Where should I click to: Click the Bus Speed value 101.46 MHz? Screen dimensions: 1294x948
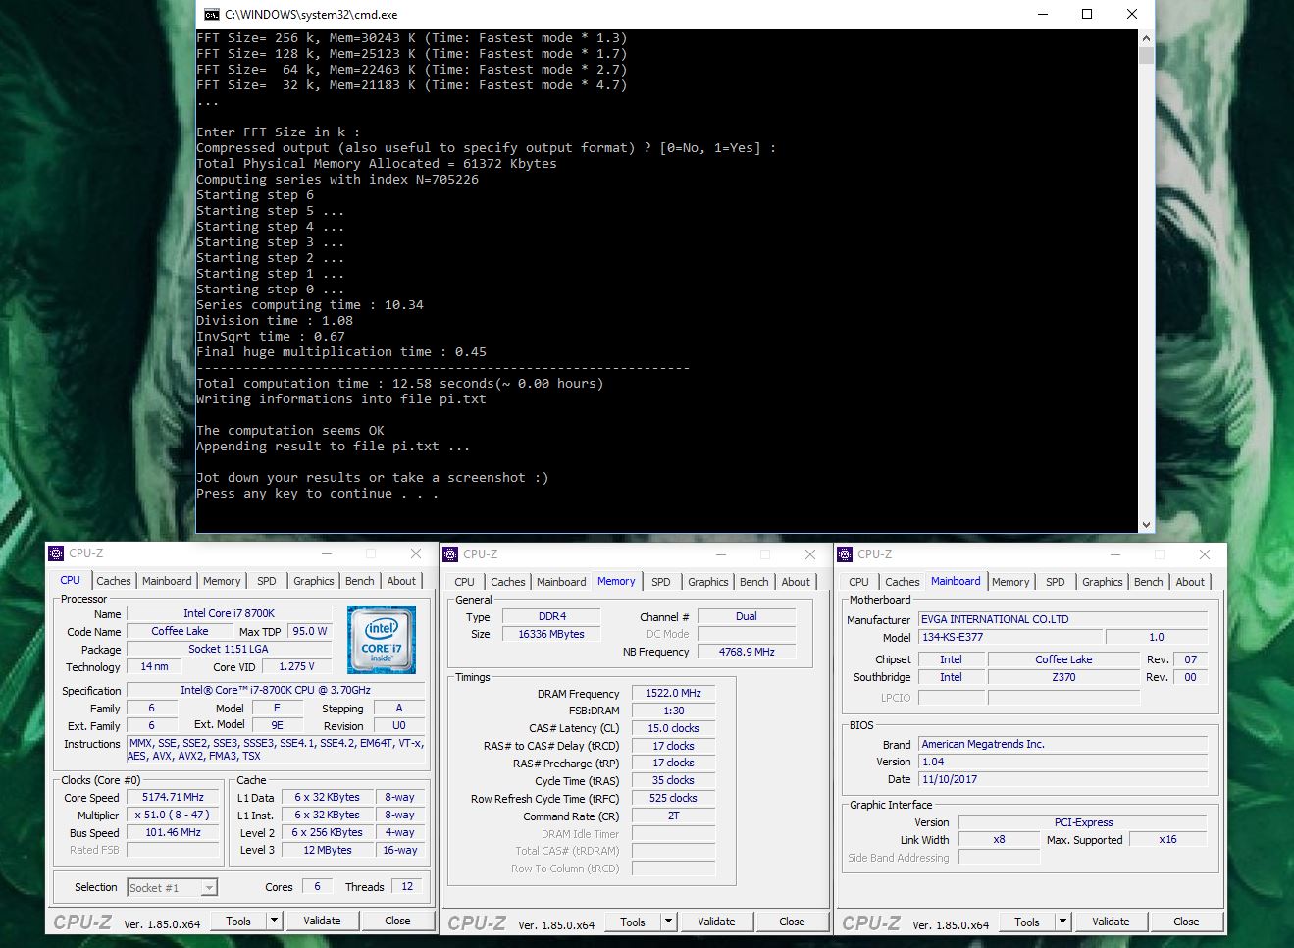pyautogui.click(x=173, y=832)
